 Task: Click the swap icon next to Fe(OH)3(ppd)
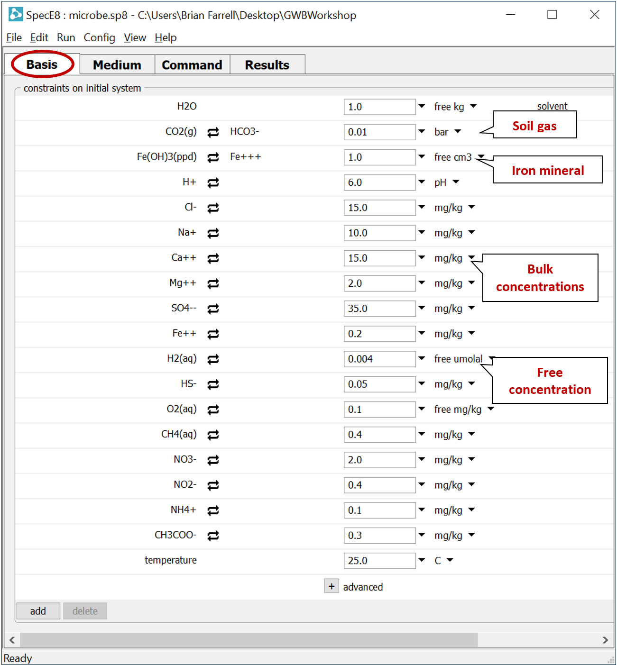[x=213, y=157]
